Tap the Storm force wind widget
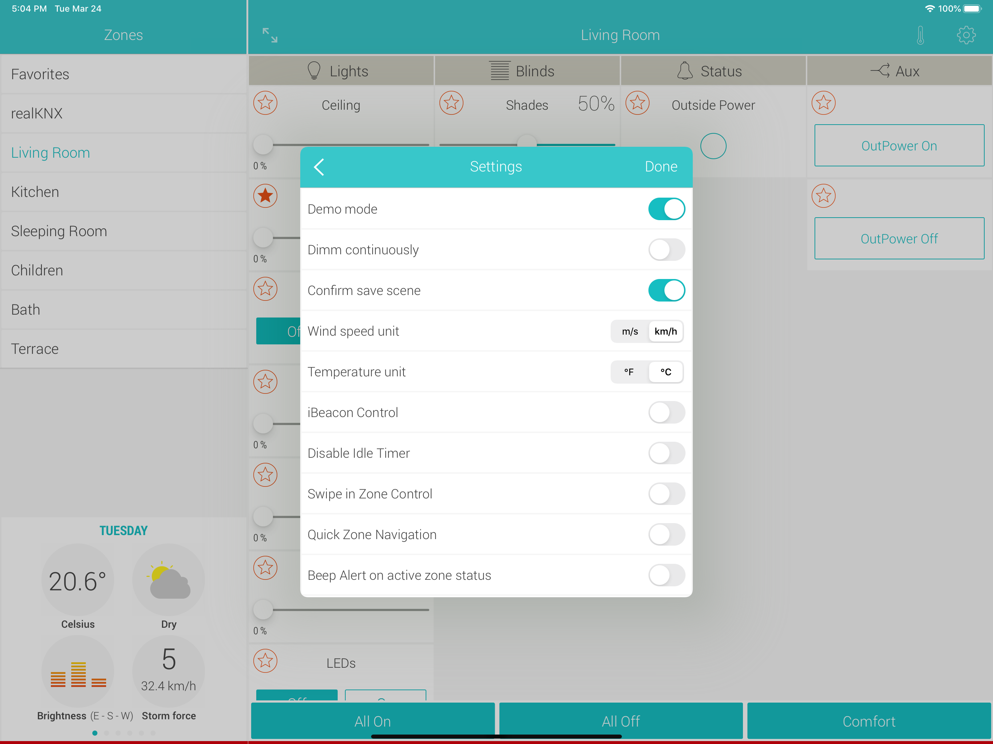This screenshot has width=993, height=744. click(169, 672)
